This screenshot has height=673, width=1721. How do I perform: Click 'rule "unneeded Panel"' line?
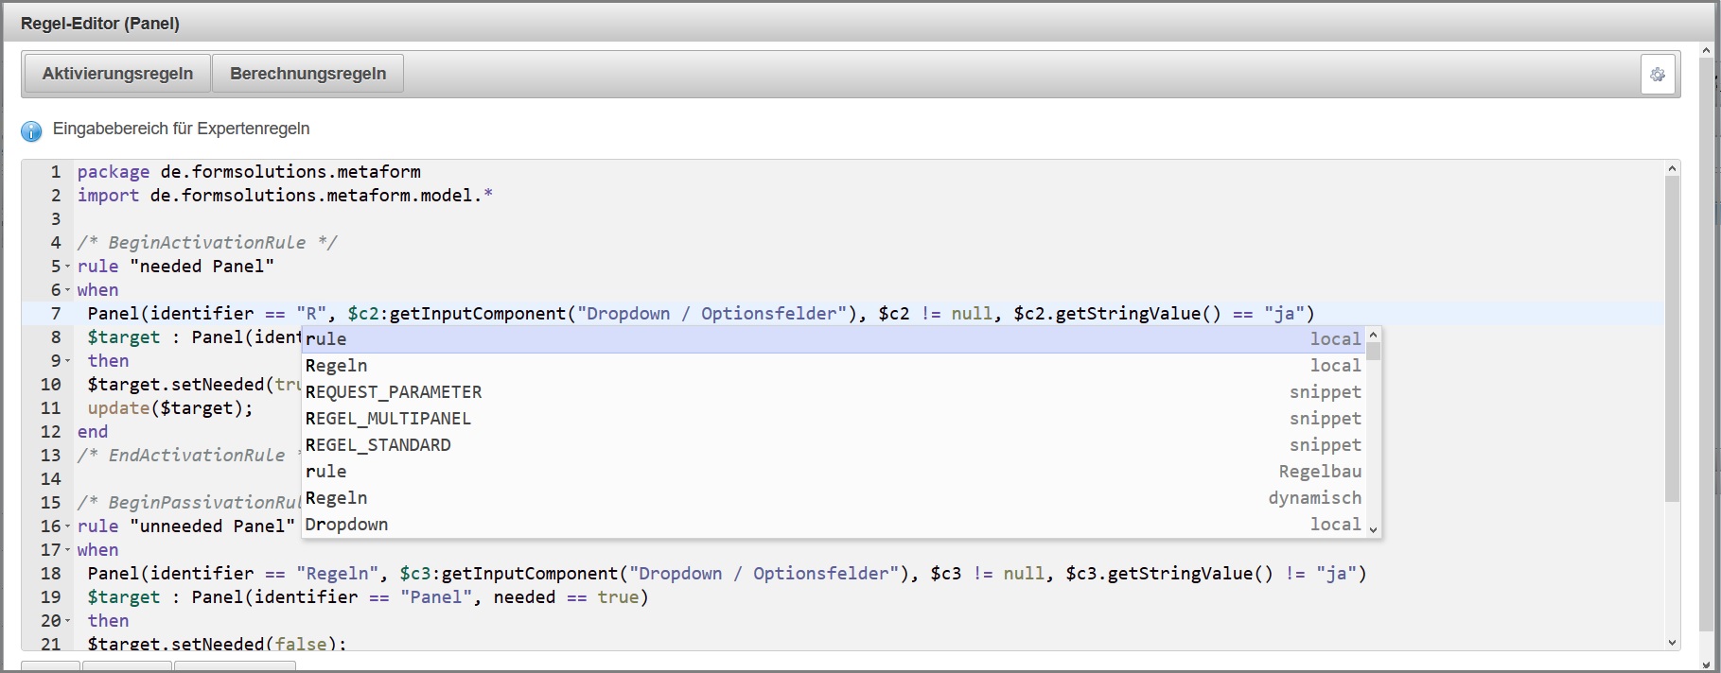[x=186, y=526]
